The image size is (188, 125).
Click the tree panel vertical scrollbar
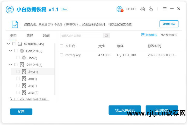tap(55, 69)
